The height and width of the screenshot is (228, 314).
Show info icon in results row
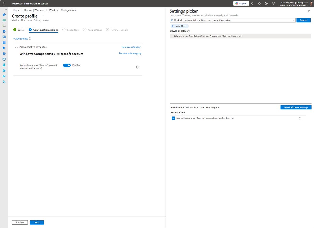click(300, 118)
